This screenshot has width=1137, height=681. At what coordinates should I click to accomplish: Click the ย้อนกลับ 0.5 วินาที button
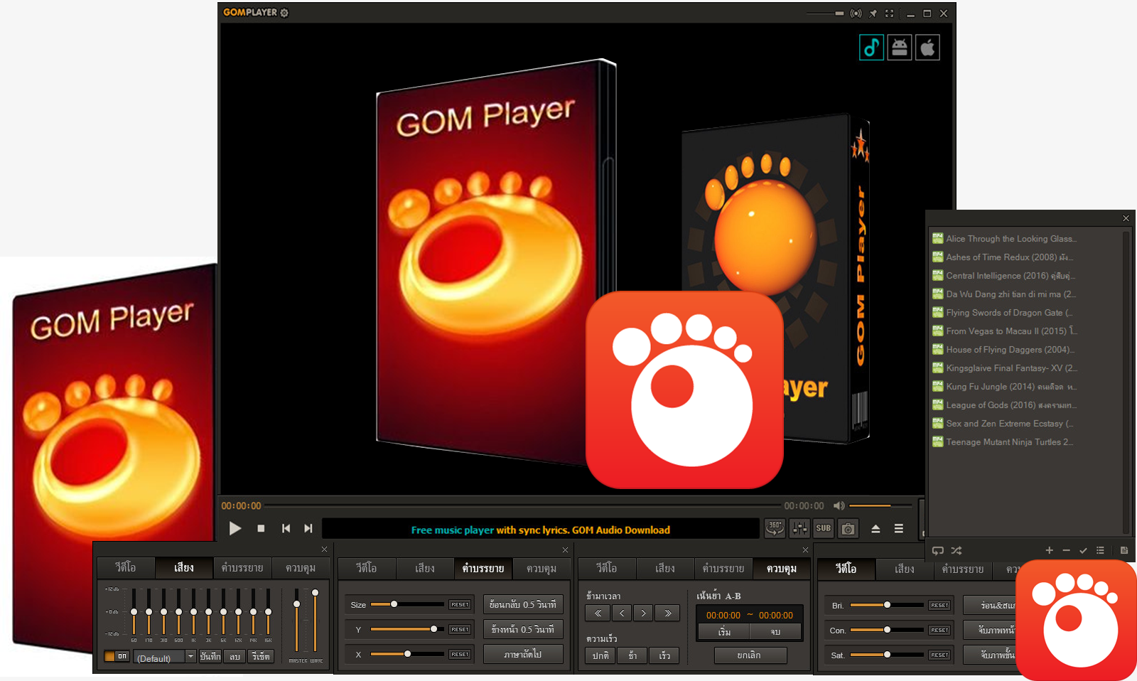click(523, 604)
